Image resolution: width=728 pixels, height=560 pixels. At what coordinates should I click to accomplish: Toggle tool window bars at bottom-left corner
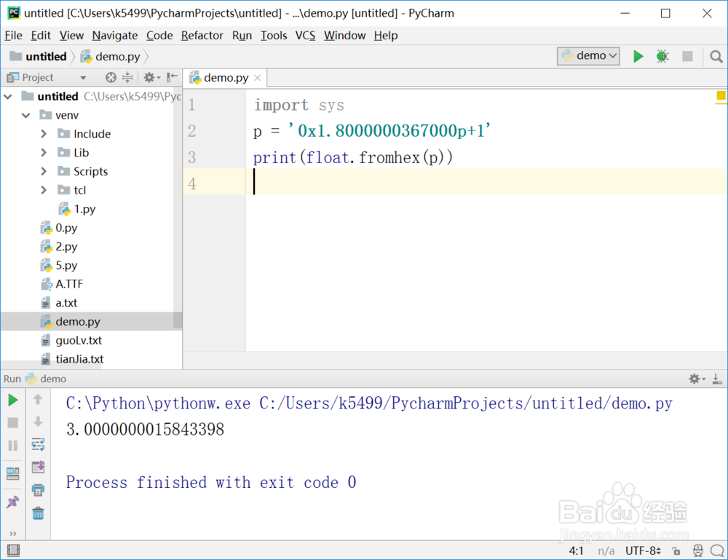pos(13,551)
